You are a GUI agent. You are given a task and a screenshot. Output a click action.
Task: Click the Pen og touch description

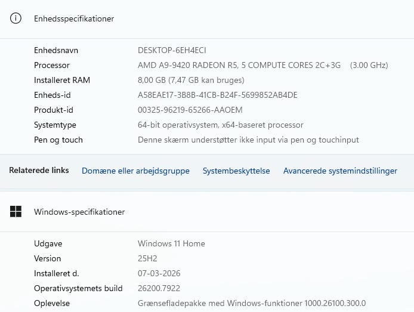point(248,140)
